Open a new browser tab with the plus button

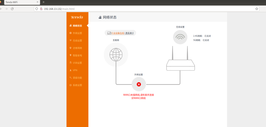click(44, 2)
